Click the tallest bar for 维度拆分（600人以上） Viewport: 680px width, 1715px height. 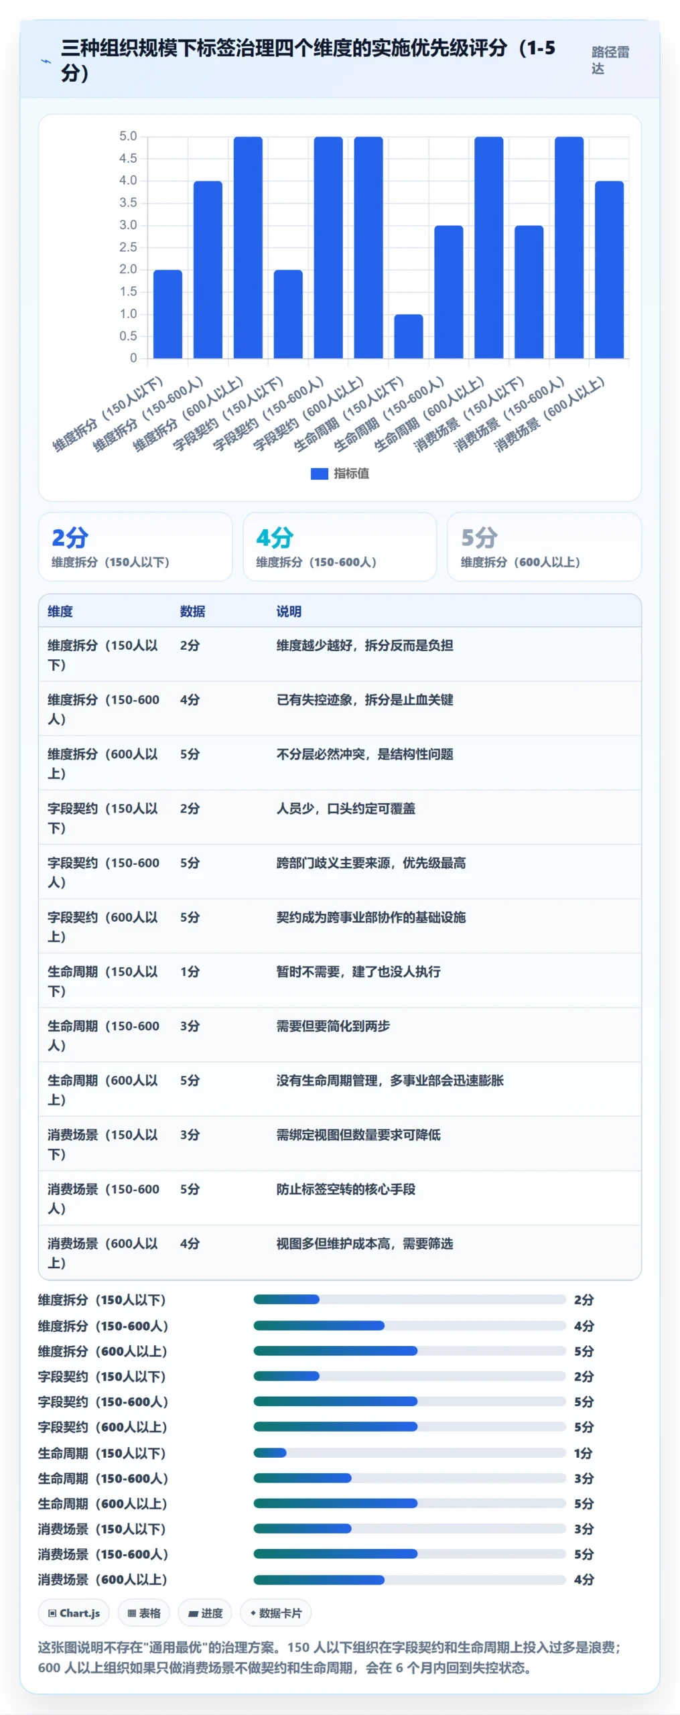point(248,247)
